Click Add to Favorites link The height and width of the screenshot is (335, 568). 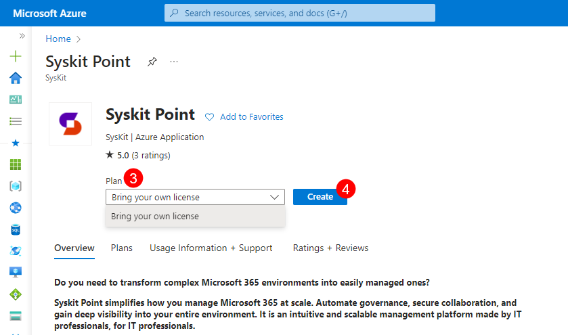252,116
